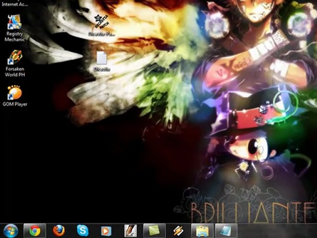Screen dimensions: 317x238
Task: Select the Registry Mechanic desktop shortcut
Action: coord(15,28)
